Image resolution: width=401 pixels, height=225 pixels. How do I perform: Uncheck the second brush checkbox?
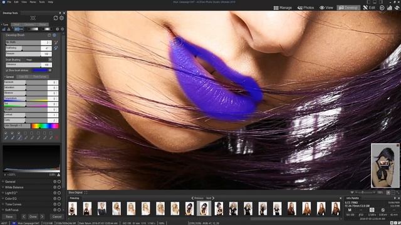pos(12,133)
